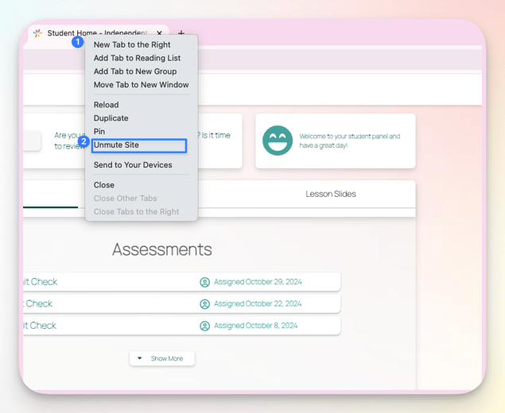The height and width of the screenshot is (413, 505).
Task: Click the user icon beside October 22 assignment
Action: pos(204,303)
